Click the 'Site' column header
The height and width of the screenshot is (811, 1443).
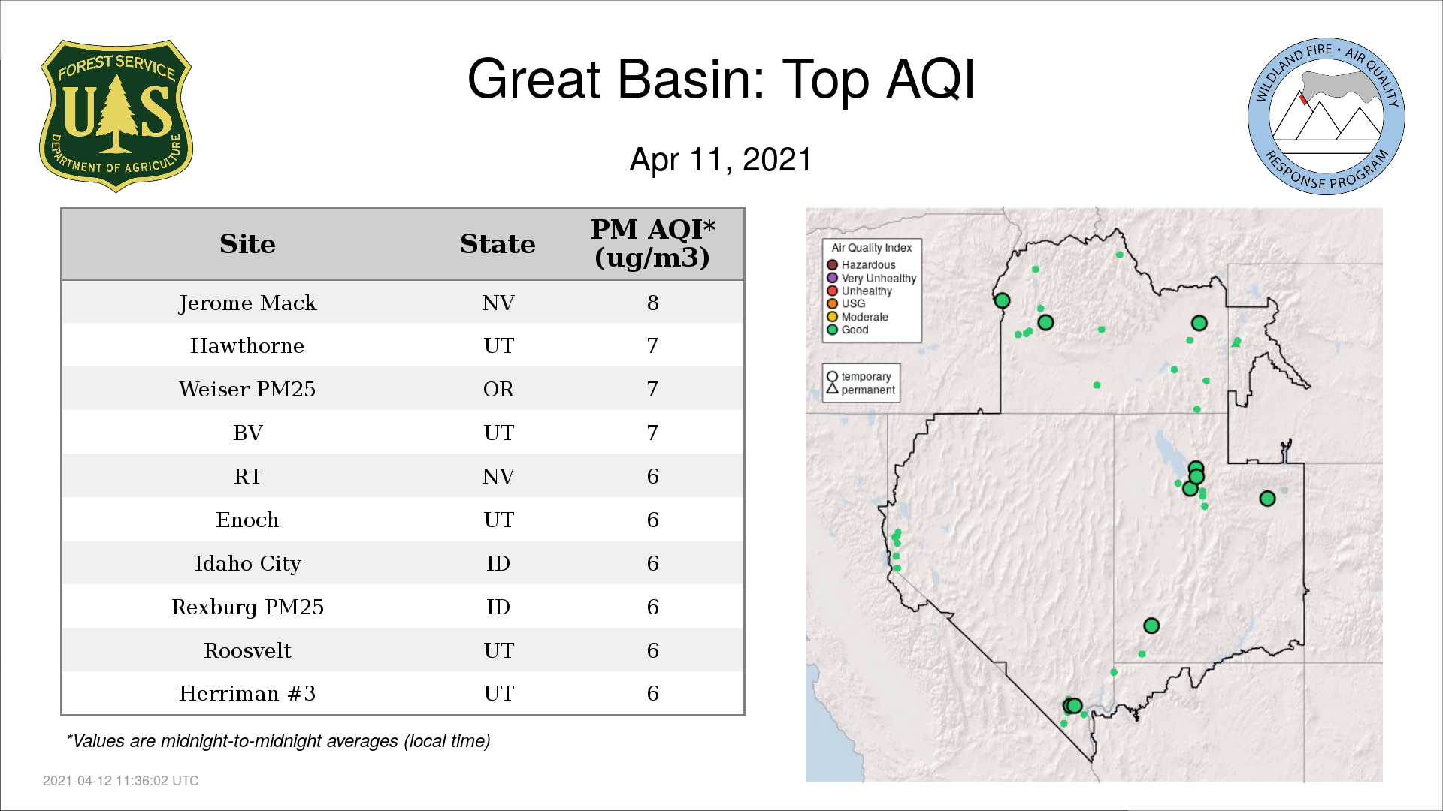[x=247, y=244]
